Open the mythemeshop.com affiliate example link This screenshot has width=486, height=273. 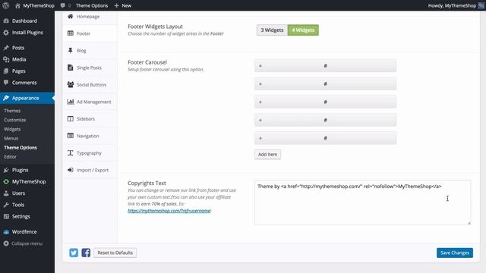click(169, 211)
